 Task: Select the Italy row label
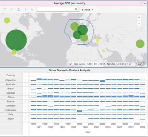click(11, 114)
